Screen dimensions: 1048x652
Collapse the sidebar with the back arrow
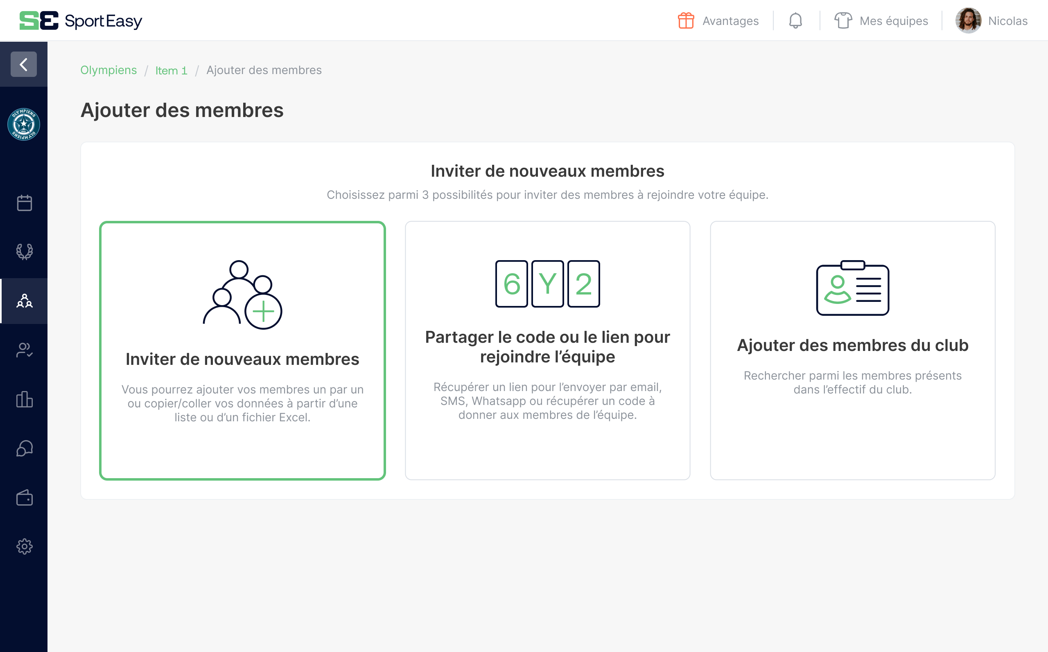click(23, 64)
